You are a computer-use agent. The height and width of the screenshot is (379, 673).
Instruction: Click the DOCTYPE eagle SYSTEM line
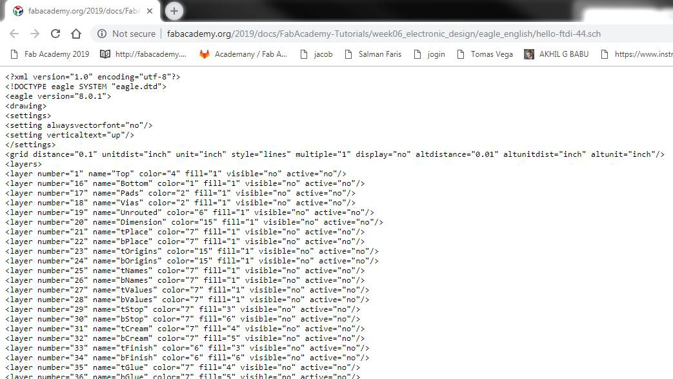click(x=86, y=87)
